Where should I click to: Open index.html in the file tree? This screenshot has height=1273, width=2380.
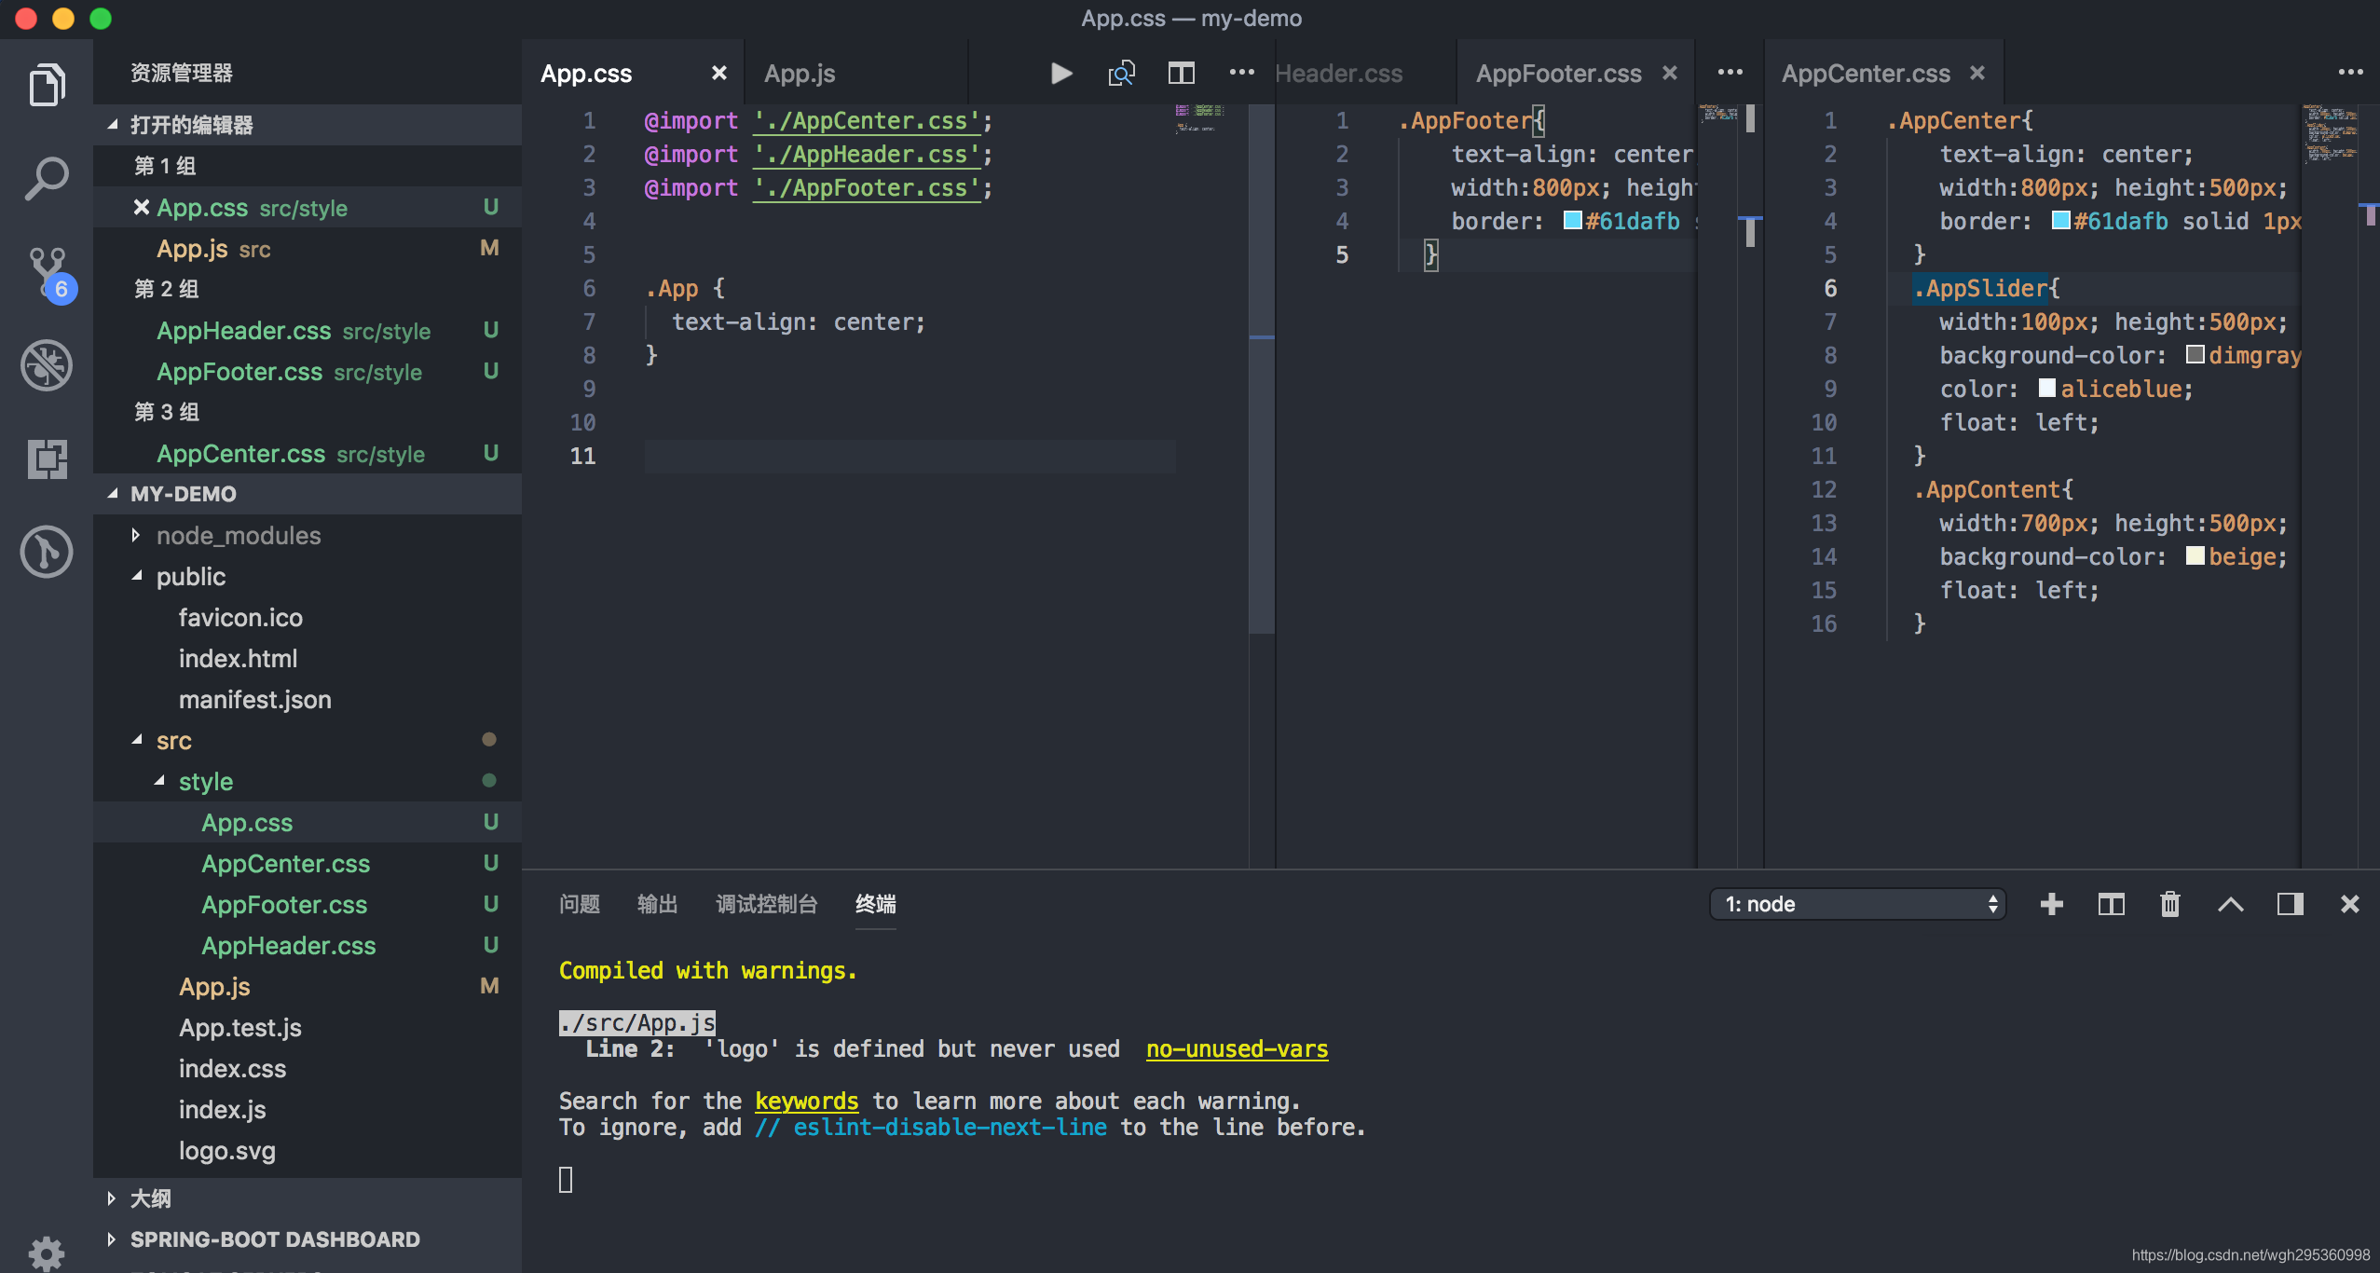click(308, 659)
